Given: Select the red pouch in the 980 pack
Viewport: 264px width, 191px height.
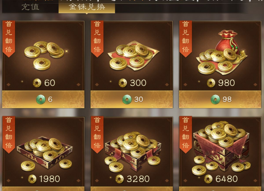Looking at the screenshot, I should pyautogui.click(x=222, y=52).
